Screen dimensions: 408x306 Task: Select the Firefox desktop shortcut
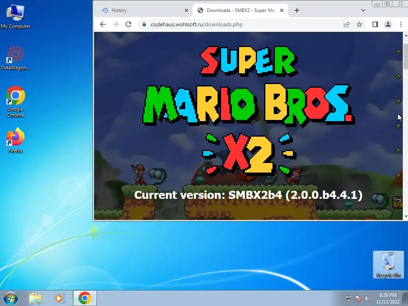tap(16, 140)
